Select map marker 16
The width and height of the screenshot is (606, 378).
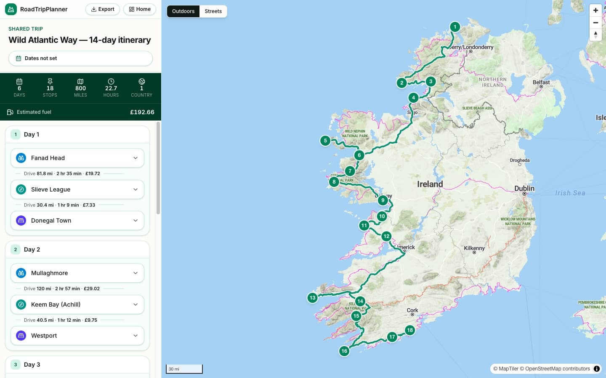344,351
